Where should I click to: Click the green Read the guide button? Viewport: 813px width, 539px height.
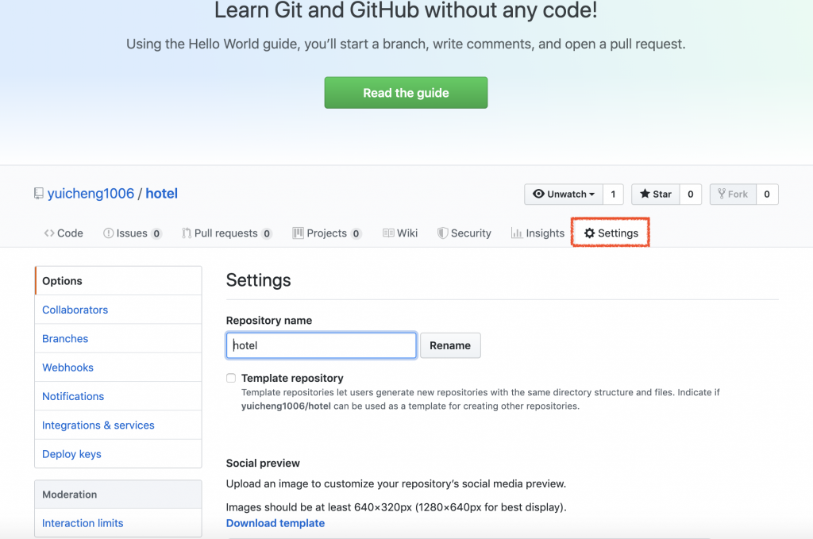coord(406,93)
